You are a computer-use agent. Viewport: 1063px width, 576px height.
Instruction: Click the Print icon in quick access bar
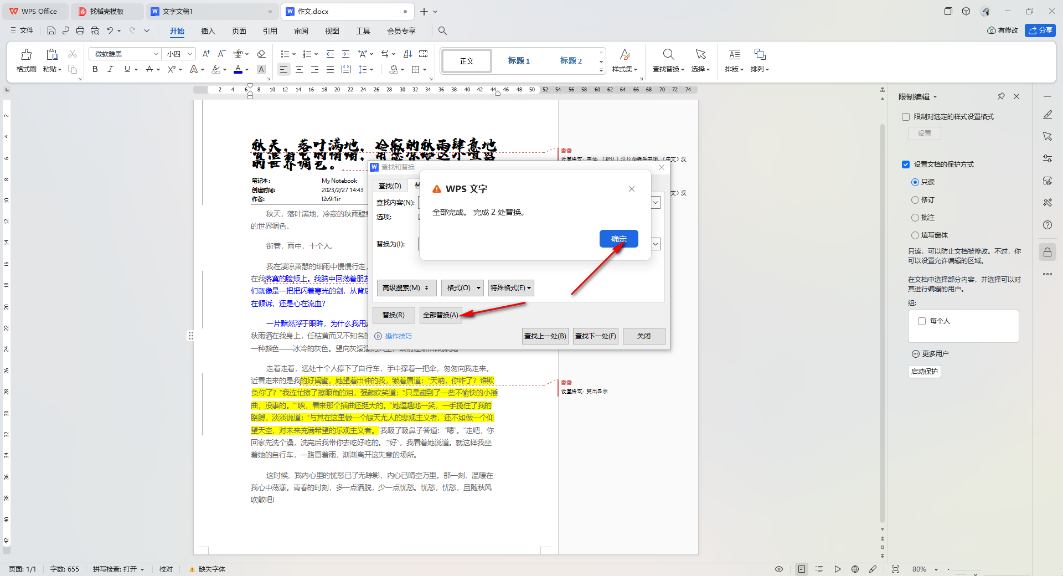pyautogui.click(x=80, y=30)
